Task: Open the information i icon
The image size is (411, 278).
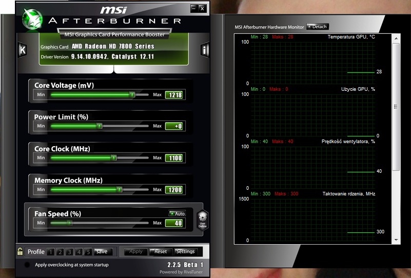Action: pyautogui.click(x=205, y=50)
